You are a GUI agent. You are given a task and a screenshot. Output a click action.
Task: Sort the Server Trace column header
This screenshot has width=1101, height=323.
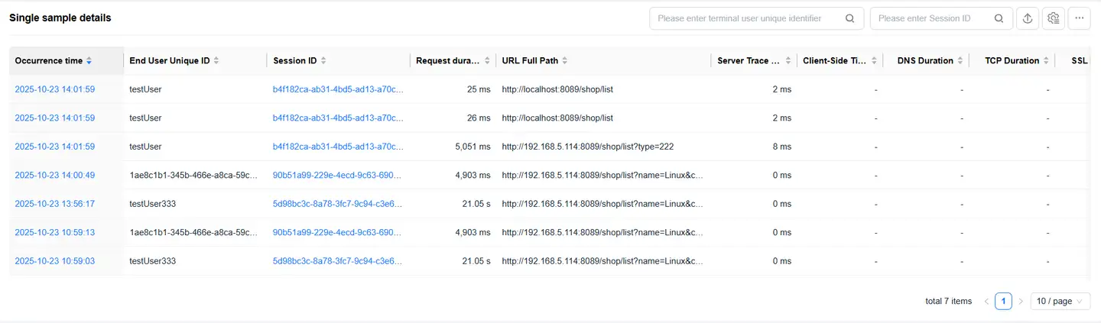click(788, 61)
